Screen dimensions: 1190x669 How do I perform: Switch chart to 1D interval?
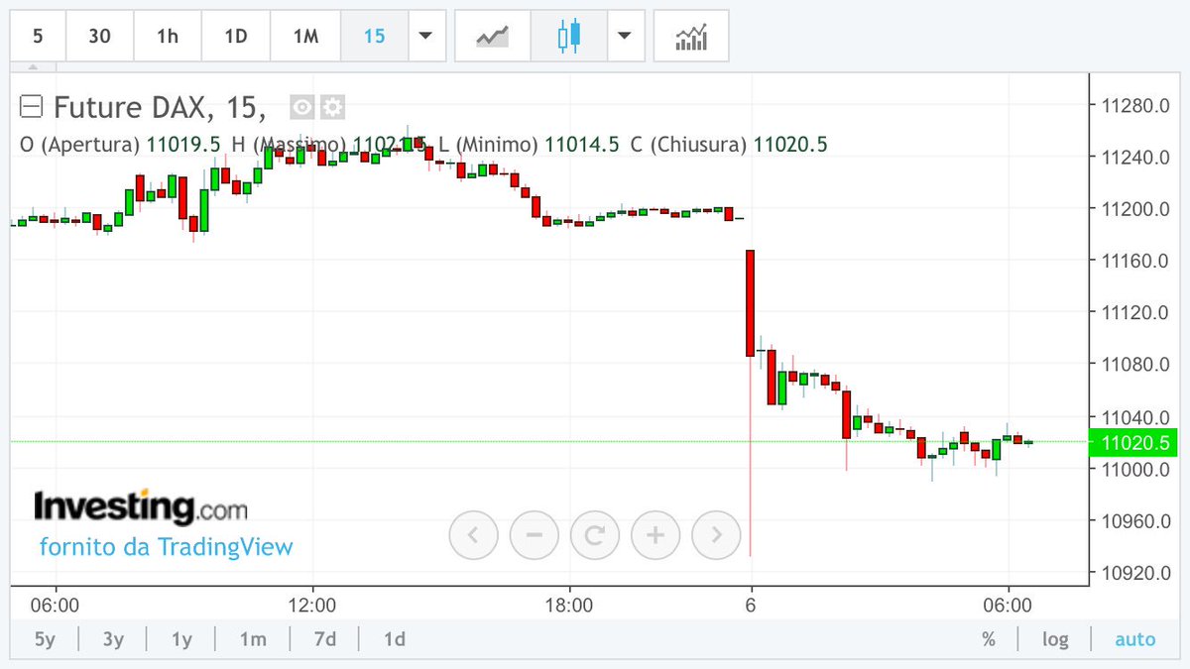pyautogui.click(x=235, y=37)
